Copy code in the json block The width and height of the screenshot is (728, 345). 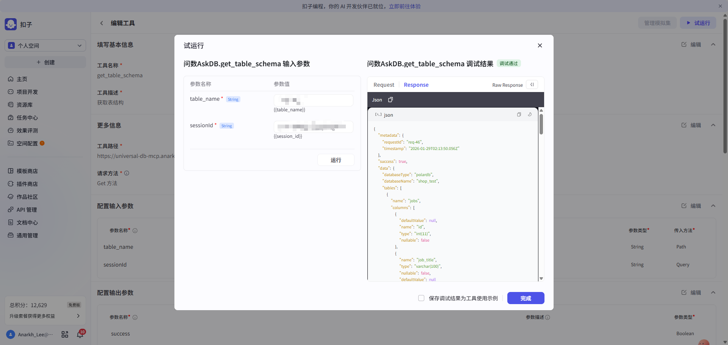(519, 115)
